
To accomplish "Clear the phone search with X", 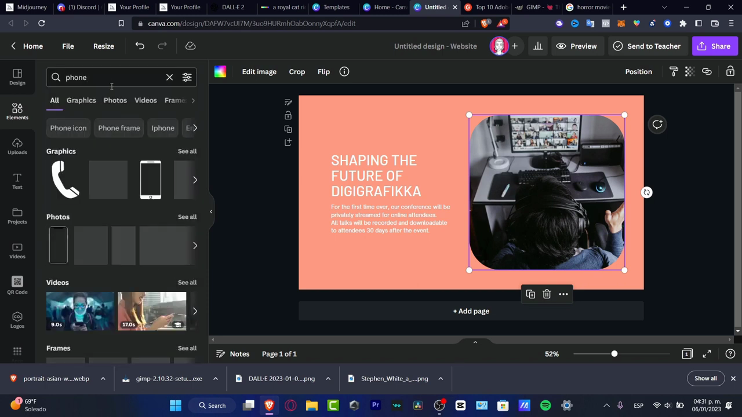I will (x=169, y=77).
